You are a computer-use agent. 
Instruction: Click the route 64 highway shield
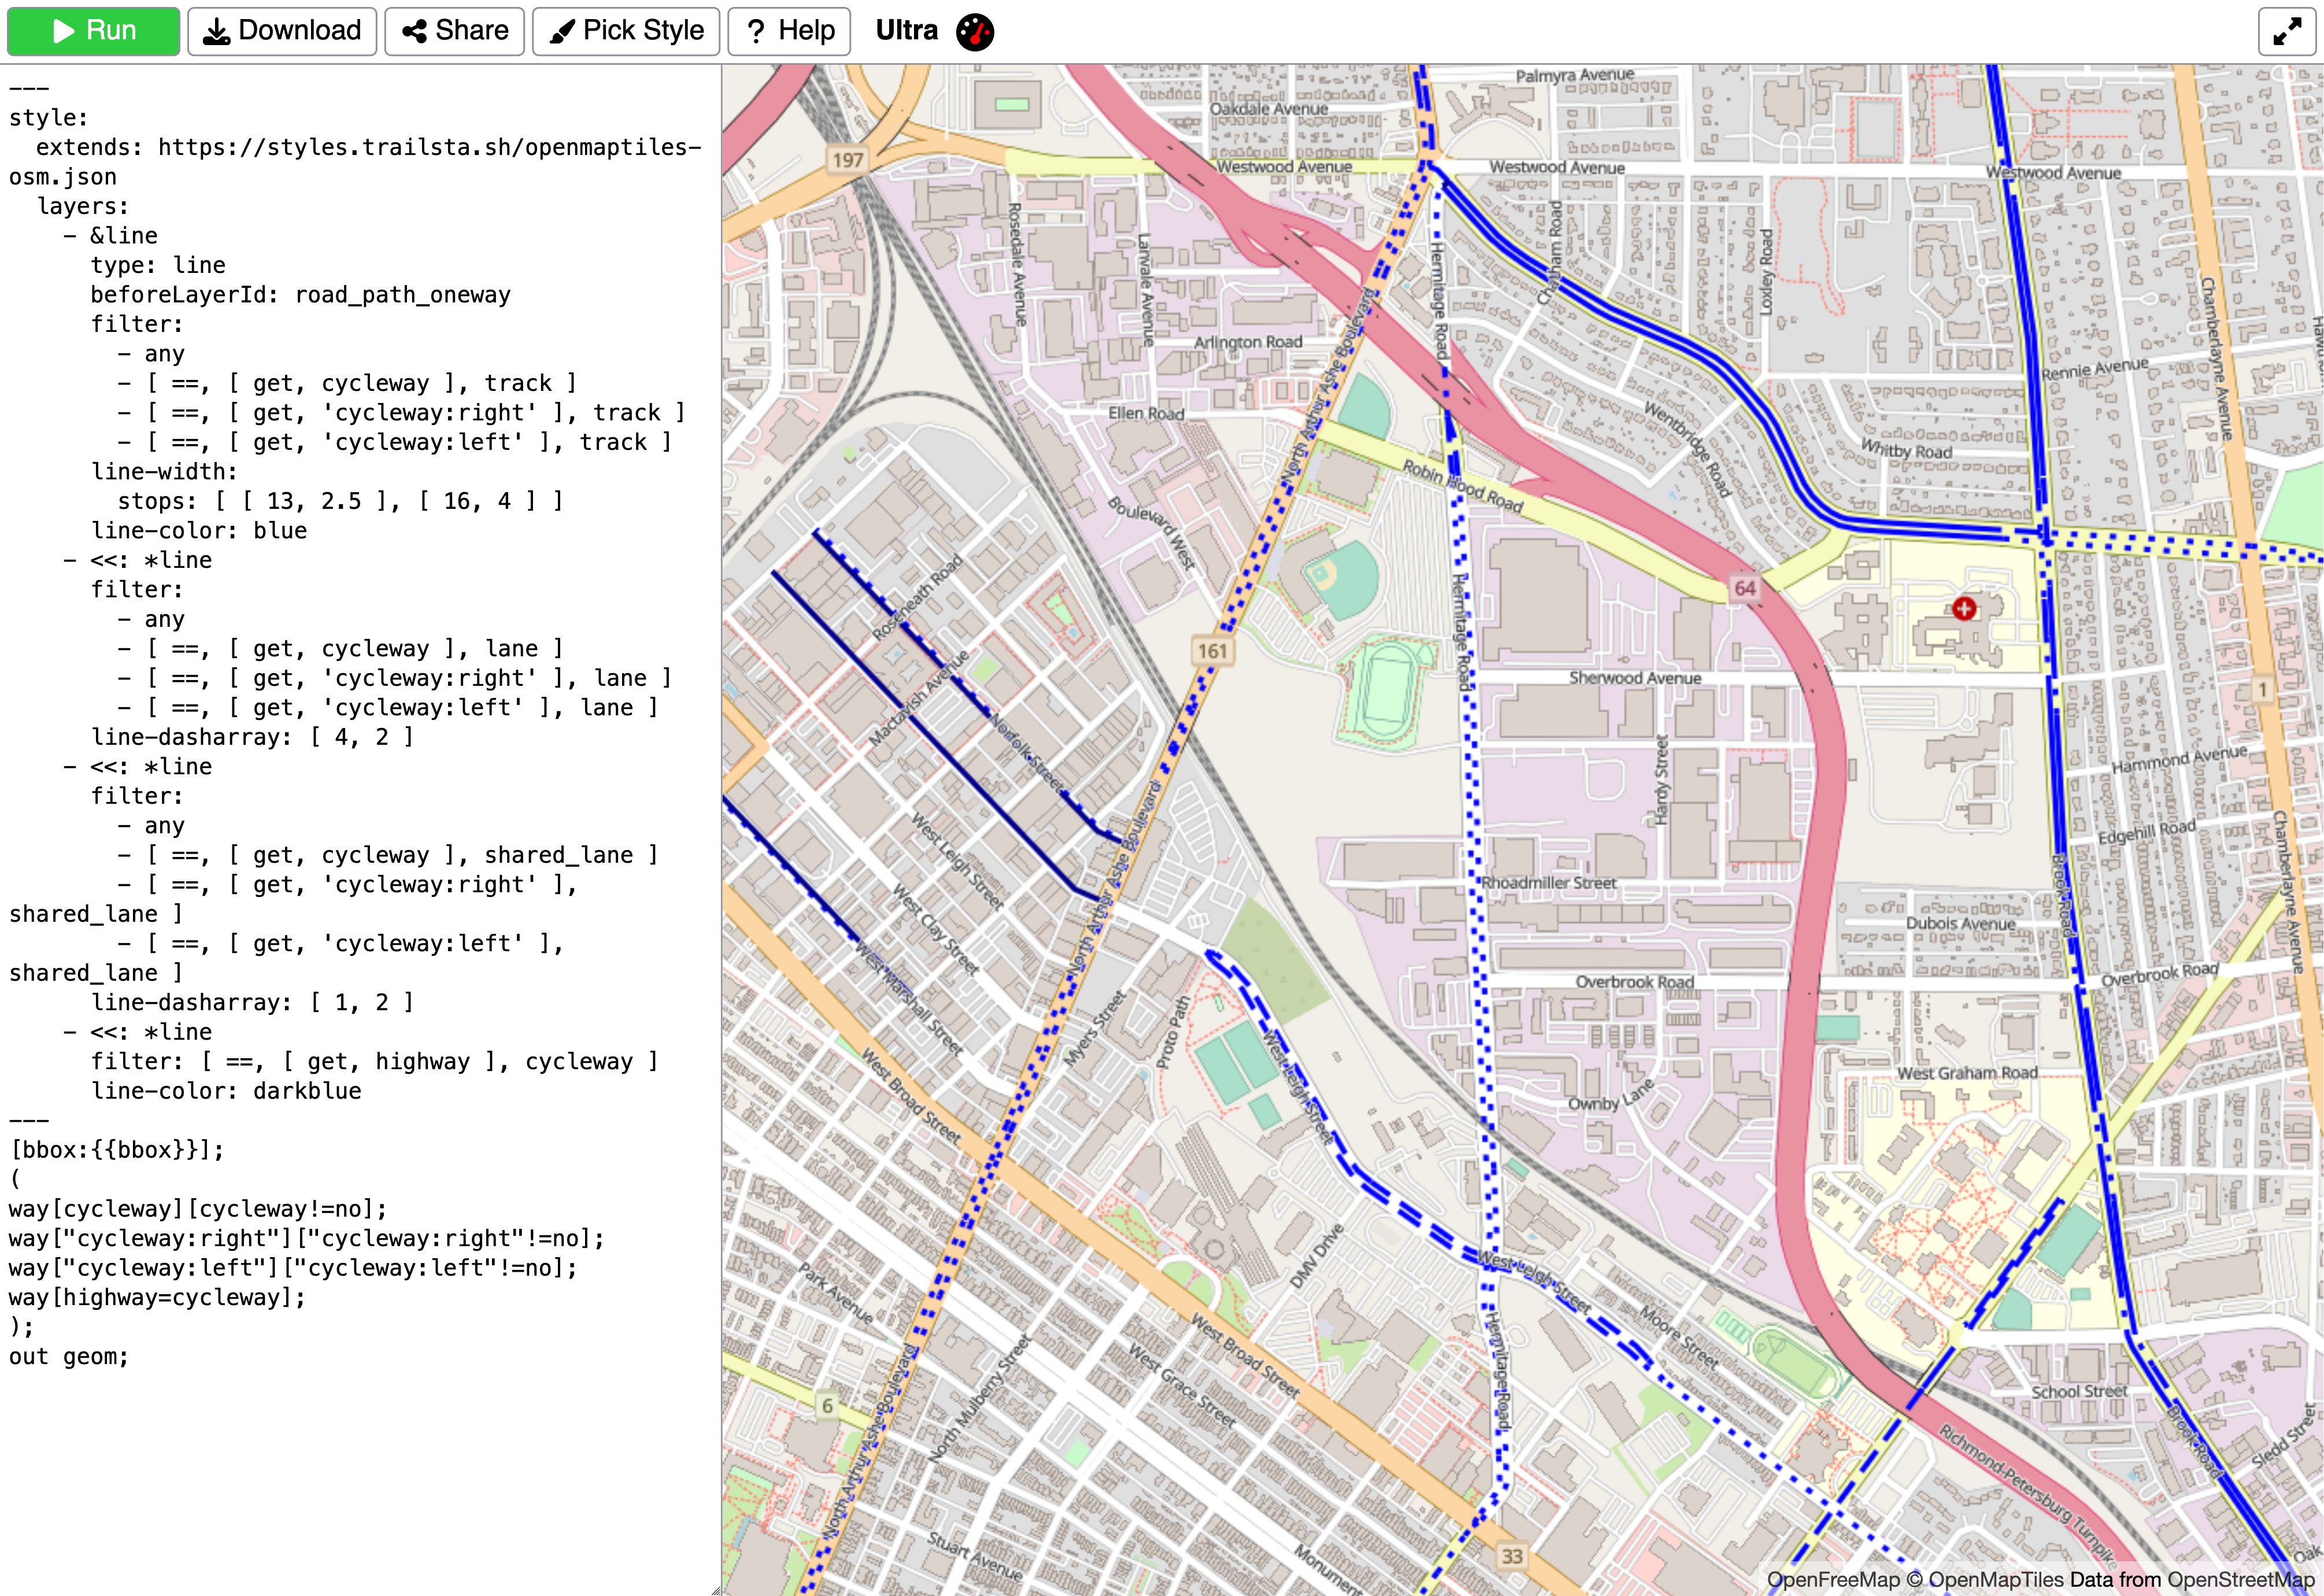(x=1744, y=588)
